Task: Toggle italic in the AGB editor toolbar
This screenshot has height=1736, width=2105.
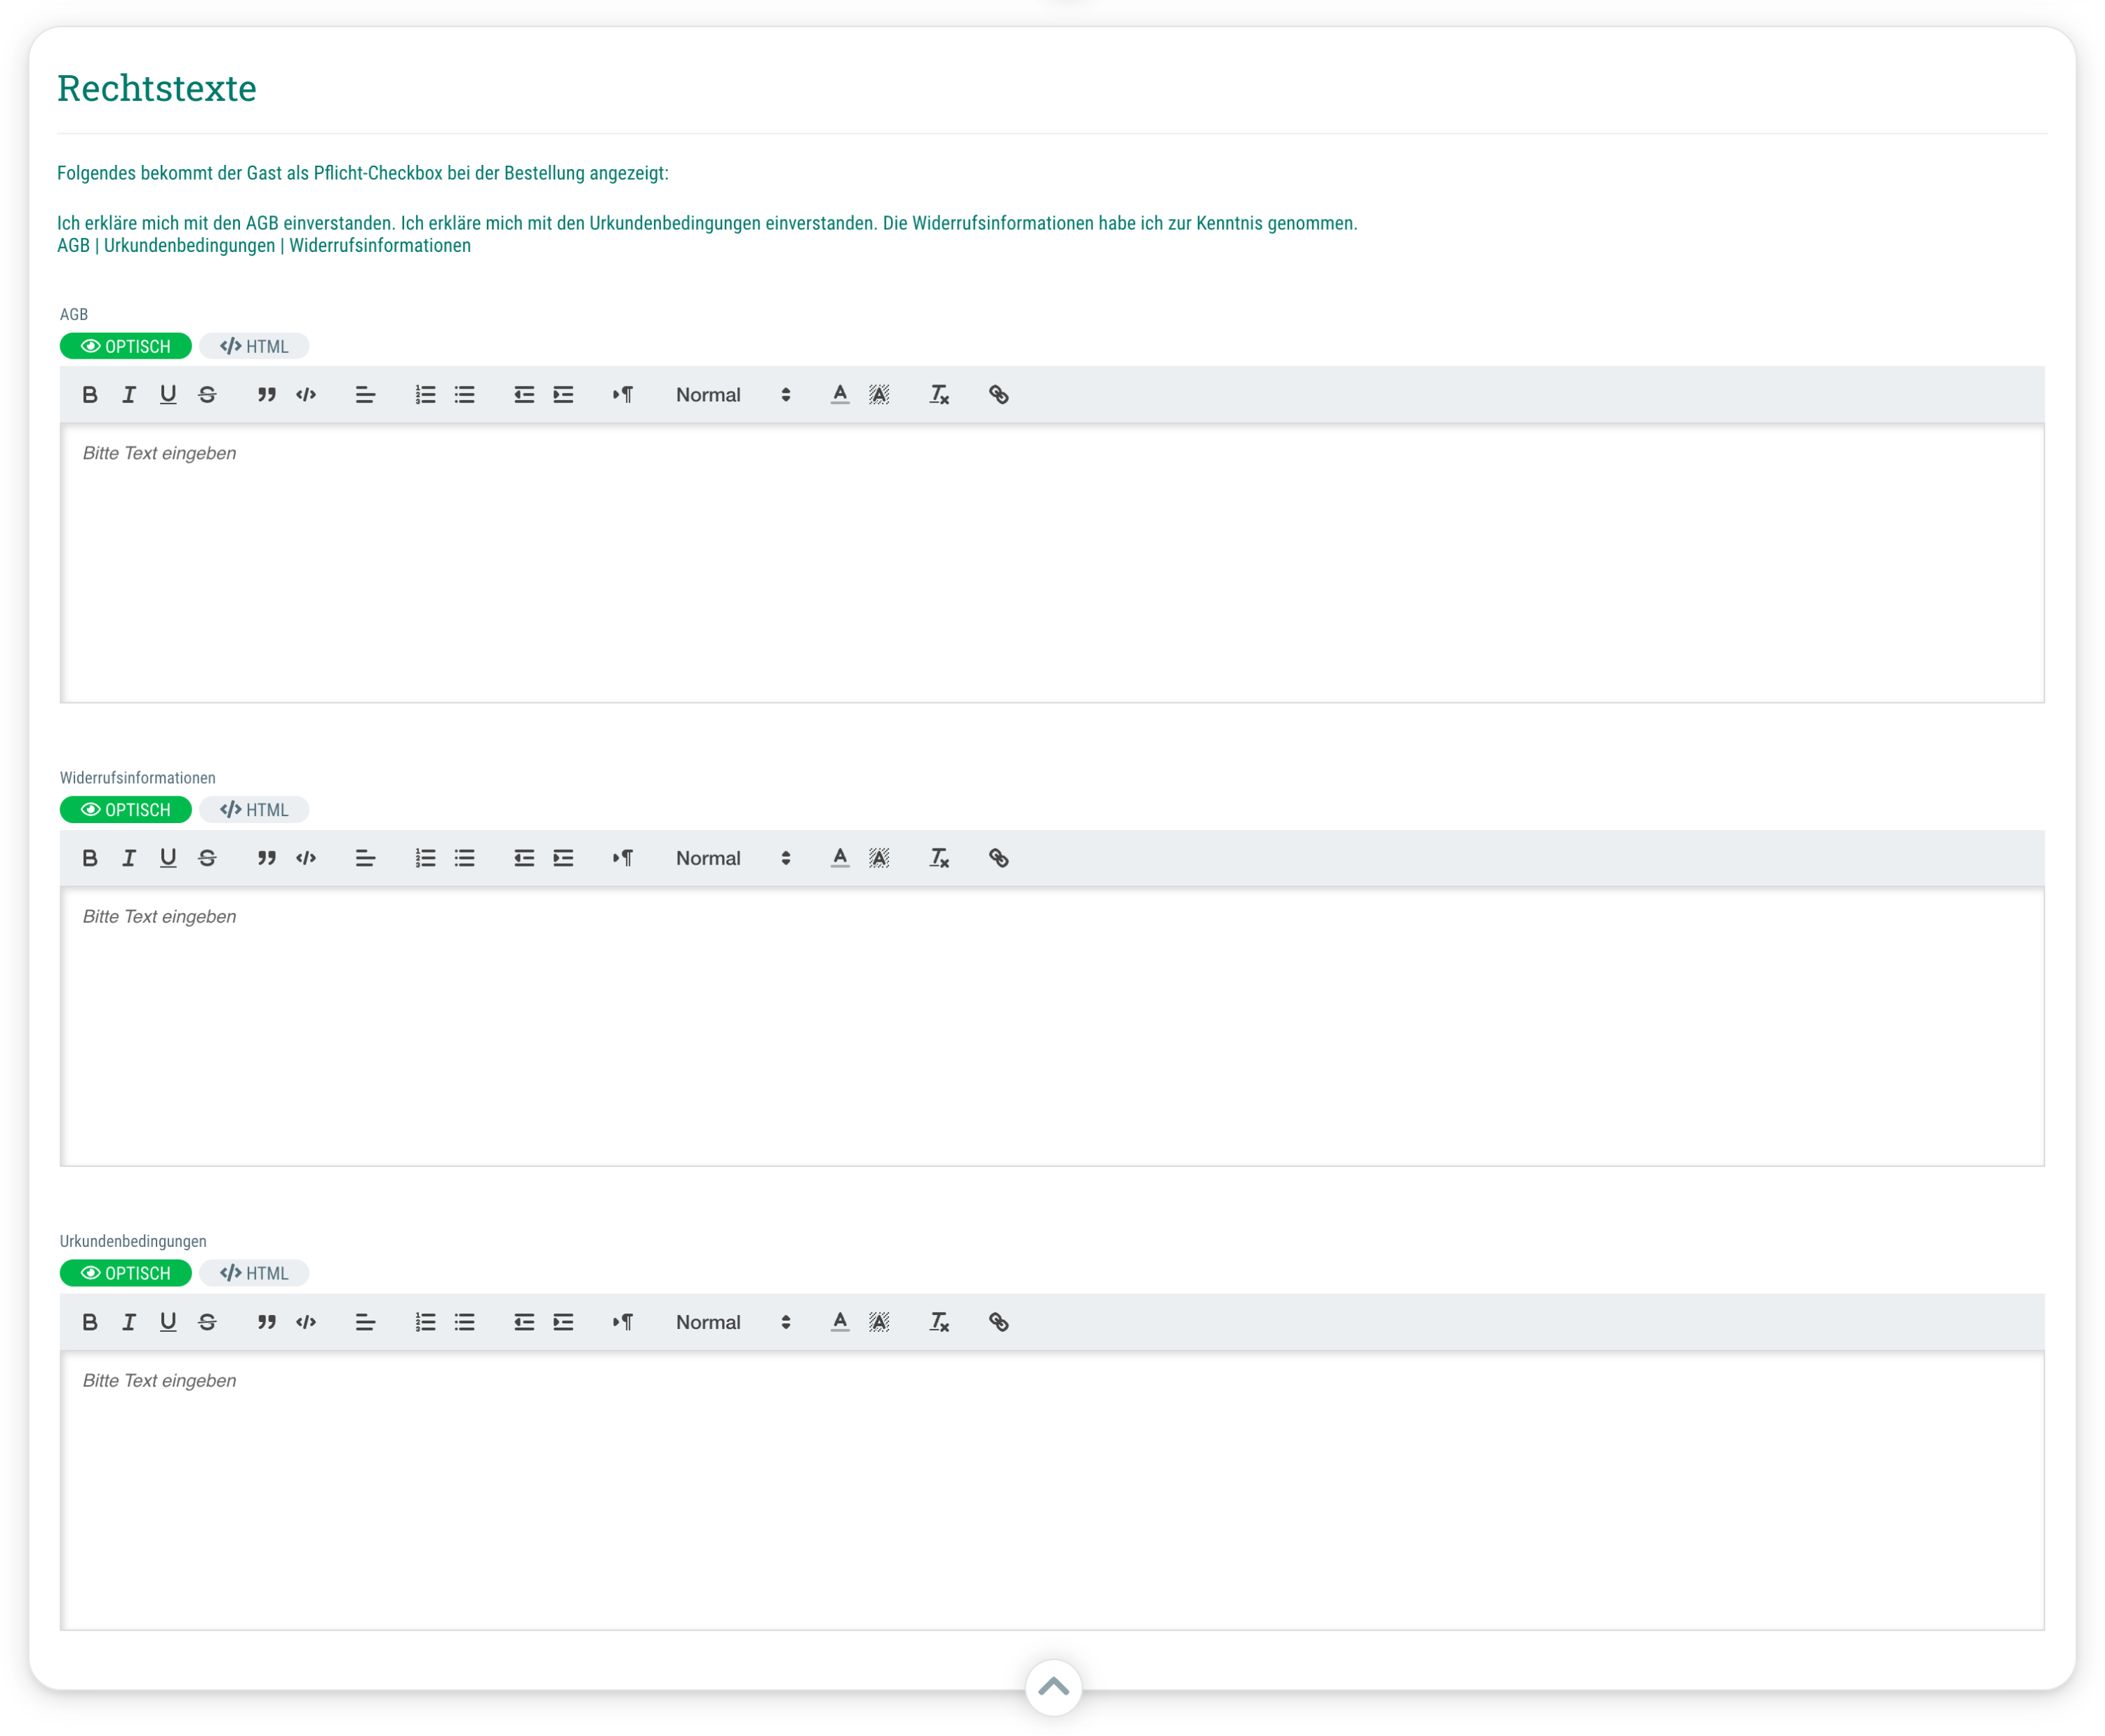Action: pos(129,395)
